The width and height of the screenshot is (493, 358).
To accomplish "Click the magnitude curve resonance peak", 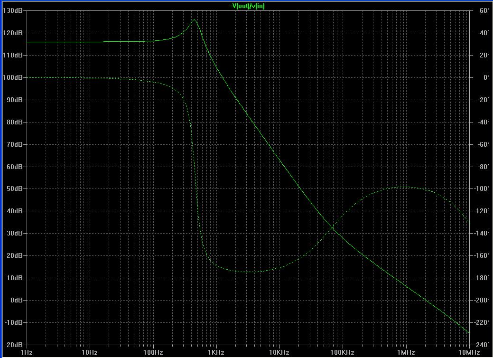I will [x=194, y=19].
